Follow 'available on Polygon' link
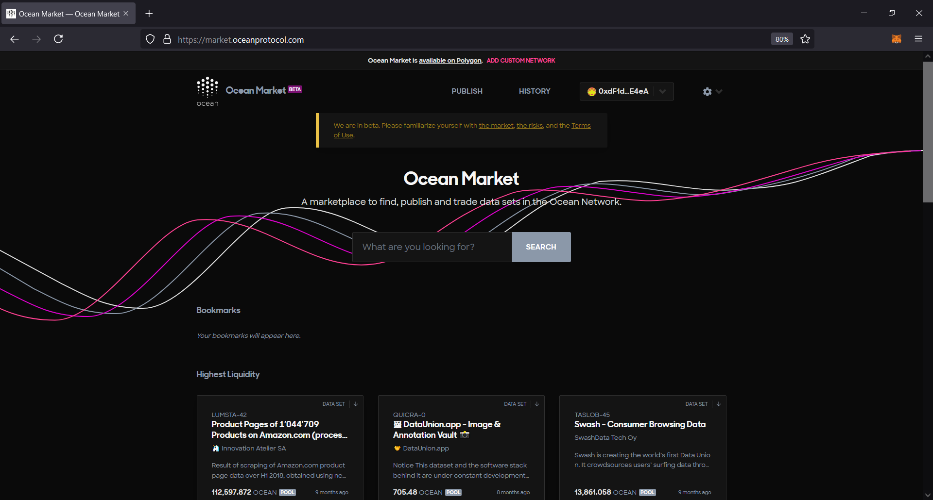The height and width of the screenshot is (500, 933). [450, 61]
